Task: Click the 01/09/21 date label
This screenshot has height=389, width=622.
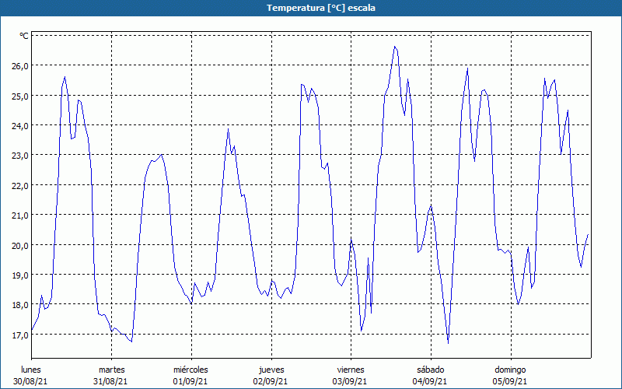Action: 190,381
